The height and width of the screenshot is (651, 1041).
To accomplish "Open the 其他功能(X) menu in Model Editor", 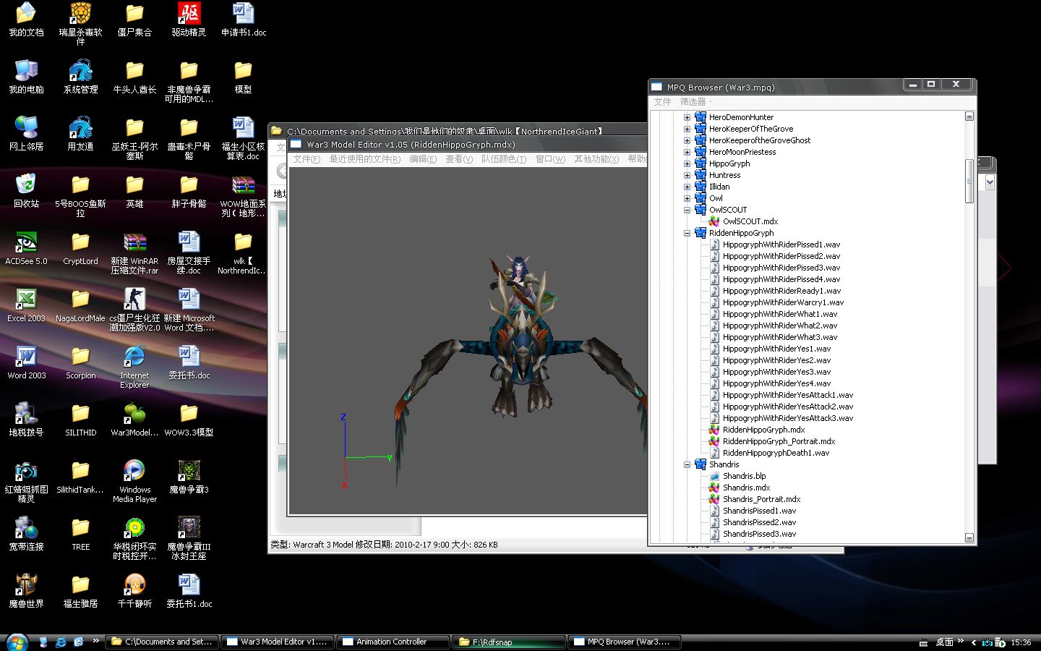I will coord(596,159).
